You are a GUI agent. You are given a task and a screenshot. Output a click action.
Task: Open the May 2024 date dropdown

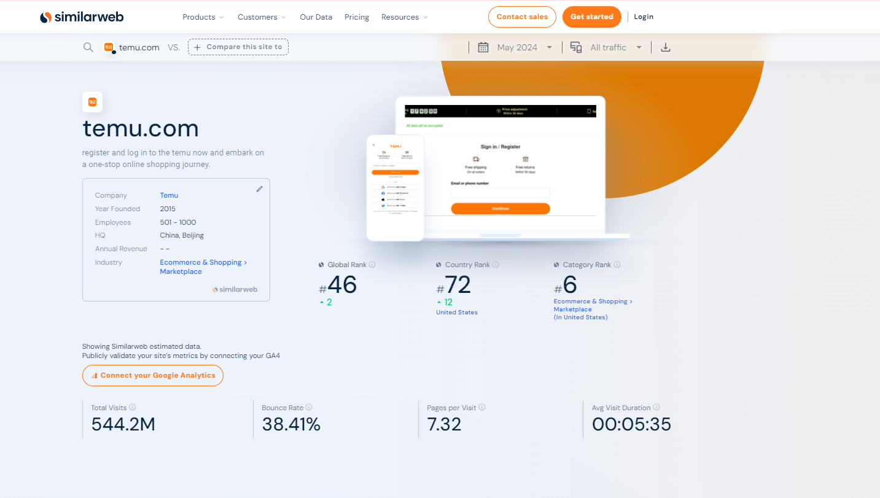(x=524, y=47)
